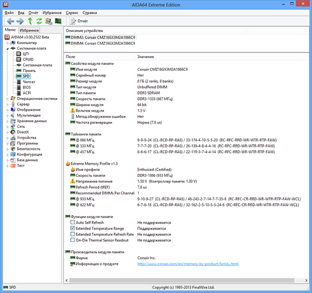Click the Сервер icon in tree

pyautogui.click(x=13, y=104)
